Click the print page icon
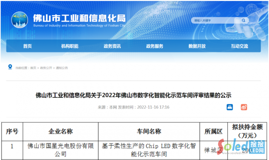 230,107
